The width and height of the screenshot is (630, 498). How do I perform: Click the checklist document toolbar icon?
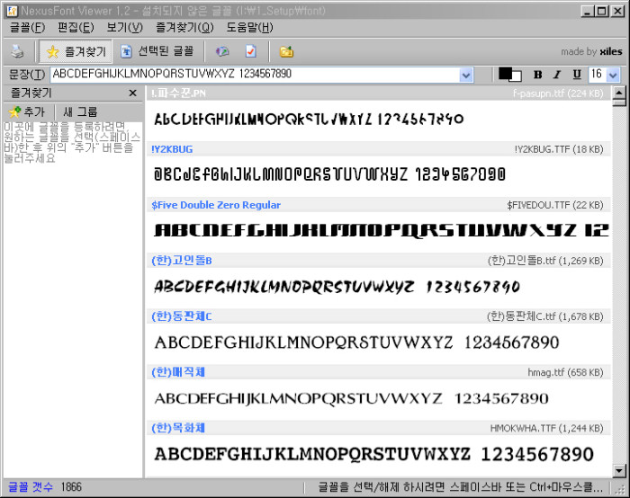click(x=251, y=51)
